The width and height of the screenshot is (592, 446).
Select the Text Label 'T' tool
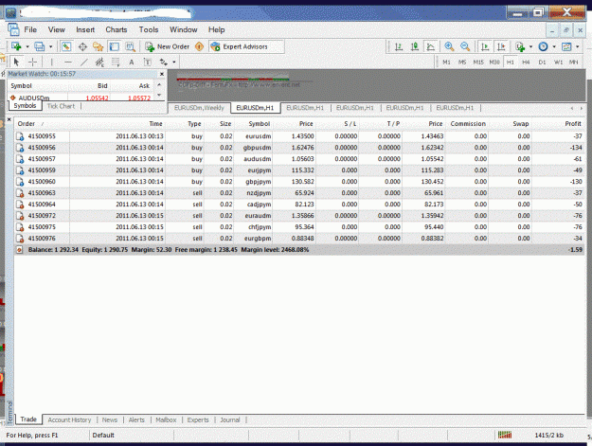pyautogui.click(x=147, y=62)
